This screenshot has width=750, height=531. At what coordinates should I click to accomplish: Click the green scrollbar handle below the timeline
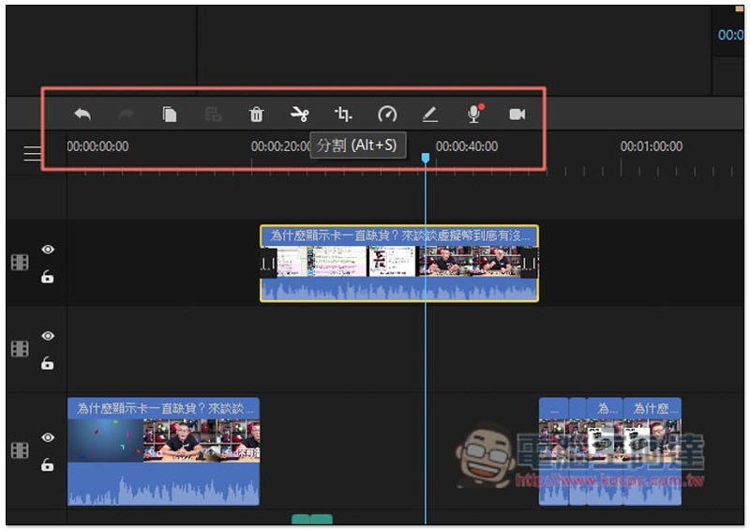[312, 519]
